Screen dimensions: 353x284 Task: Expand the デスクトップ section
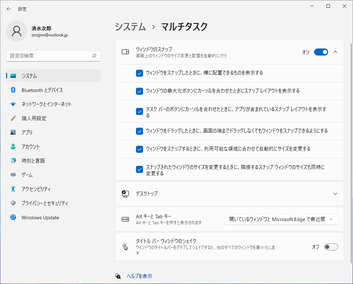pos(335,194)
